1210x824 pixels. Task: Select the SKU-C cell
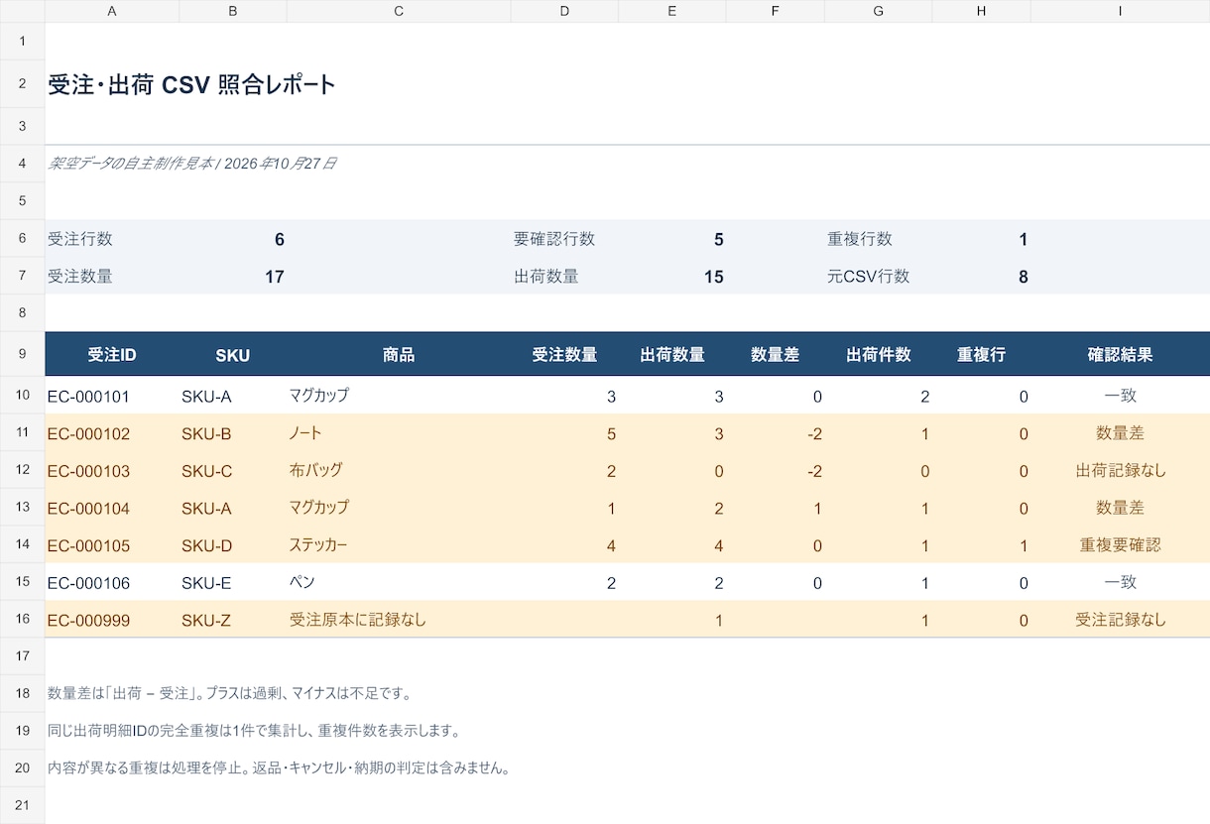pyautogui.click(x=233, y=470)
